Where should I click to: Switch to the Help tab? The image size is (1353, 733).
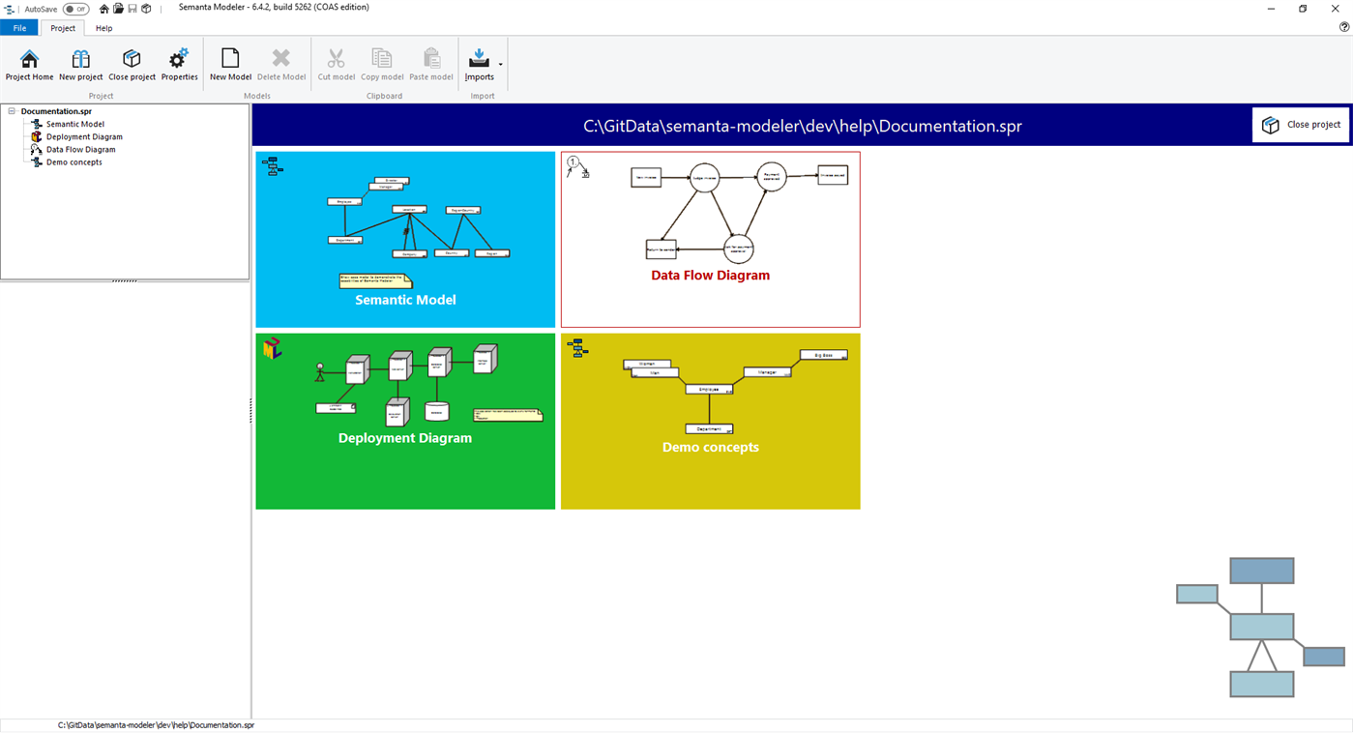click(103, 28)
